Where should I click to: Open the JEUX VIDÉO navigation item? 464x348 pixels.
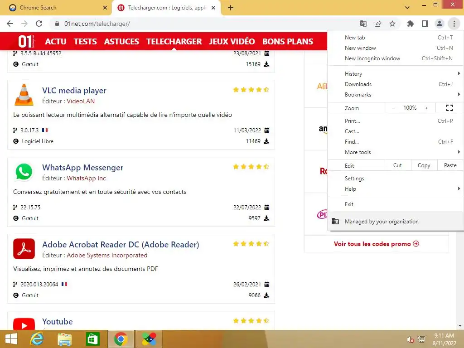coord(232,41)
